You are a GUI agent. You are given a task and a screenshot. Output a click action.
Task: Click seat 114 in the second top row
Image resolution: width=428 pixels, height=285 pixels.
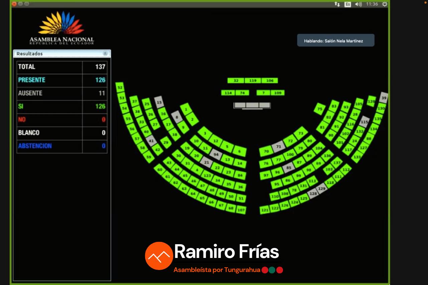(228, 93)
